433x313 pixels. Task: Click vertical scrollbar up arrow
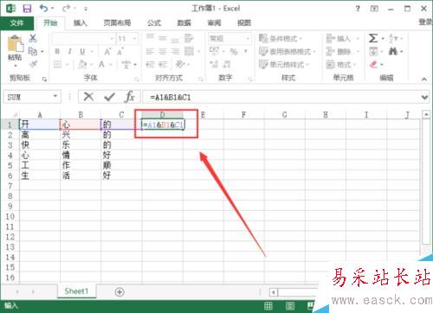(x=426, y=115)
